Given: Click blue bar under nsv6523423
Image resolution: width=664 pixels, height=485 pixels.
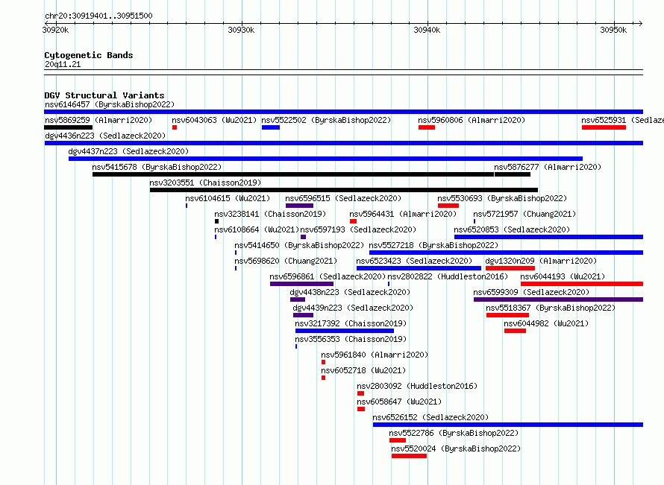Looking at the screenshot, I should 419,268.
